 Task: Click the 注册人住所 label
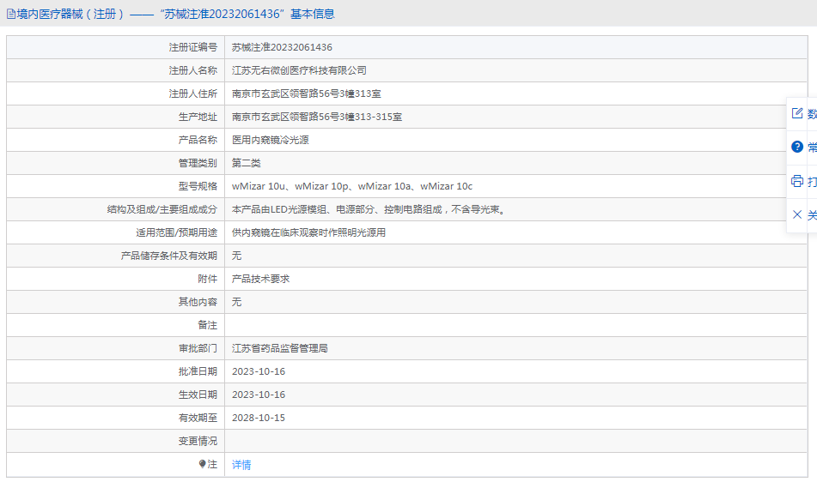(192, 93)
